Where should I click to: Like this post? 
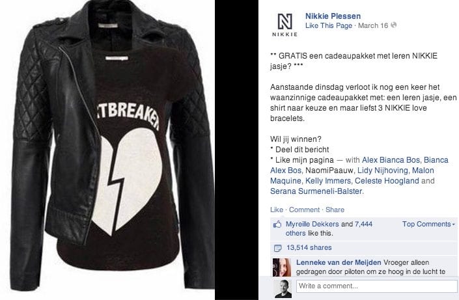point(277,210)
